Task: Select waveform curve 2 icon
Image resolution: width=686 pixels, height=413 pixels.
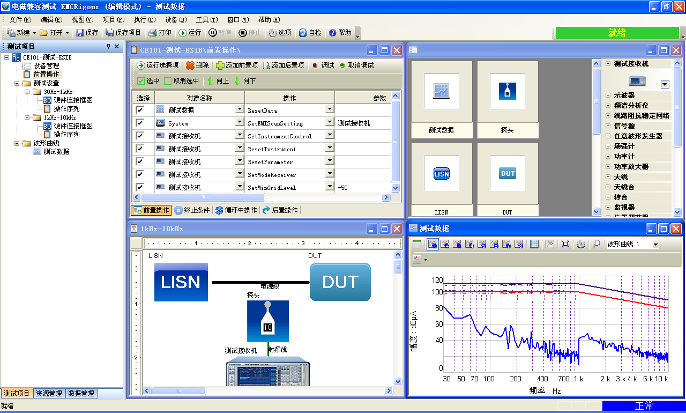Action: pos(444,244)
